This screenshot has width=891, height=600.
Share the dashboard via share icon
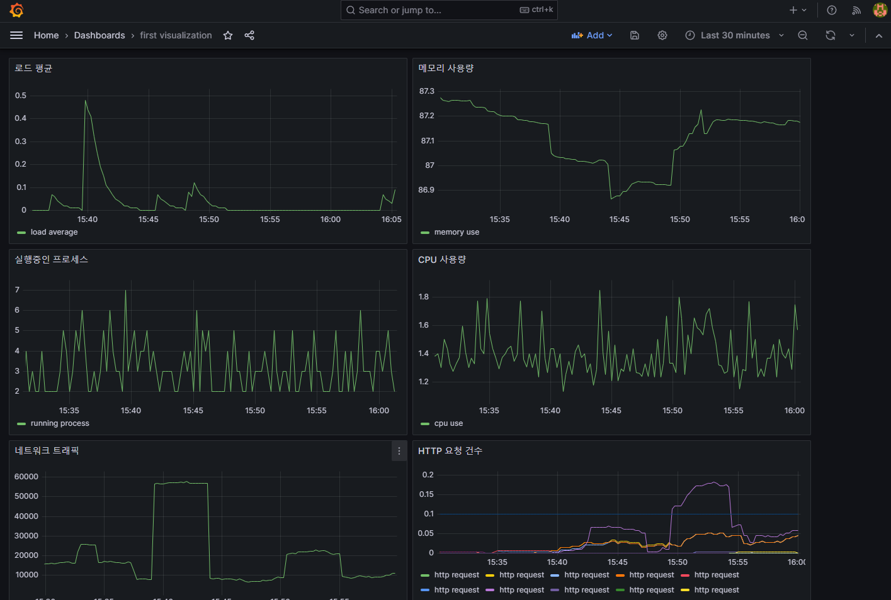(249, 35)
